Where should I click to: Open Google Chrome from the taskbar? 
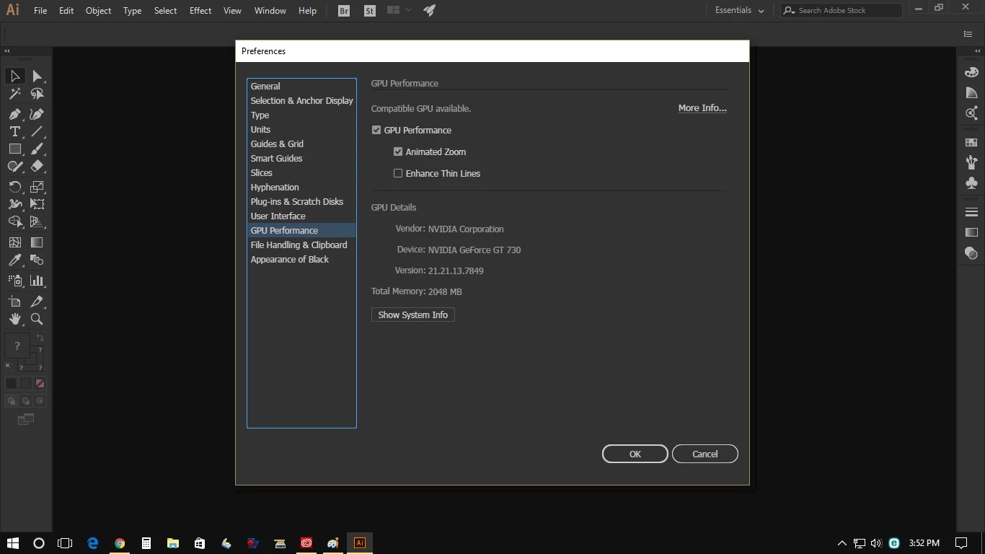click(x=120, y=543)
